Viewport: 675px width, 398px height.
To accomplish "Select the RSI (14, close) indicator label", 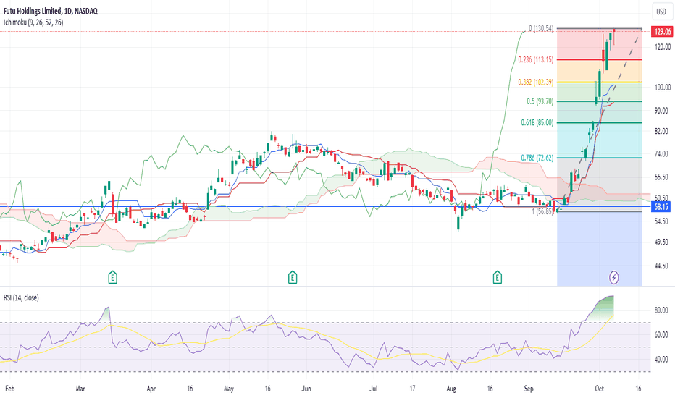I will click(x=21, y=297).
